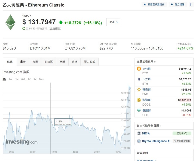This screenshot has height=161, width=196.
Task: Open the info icon at top right
Action: pyautogui.click(x=191, y=4)
